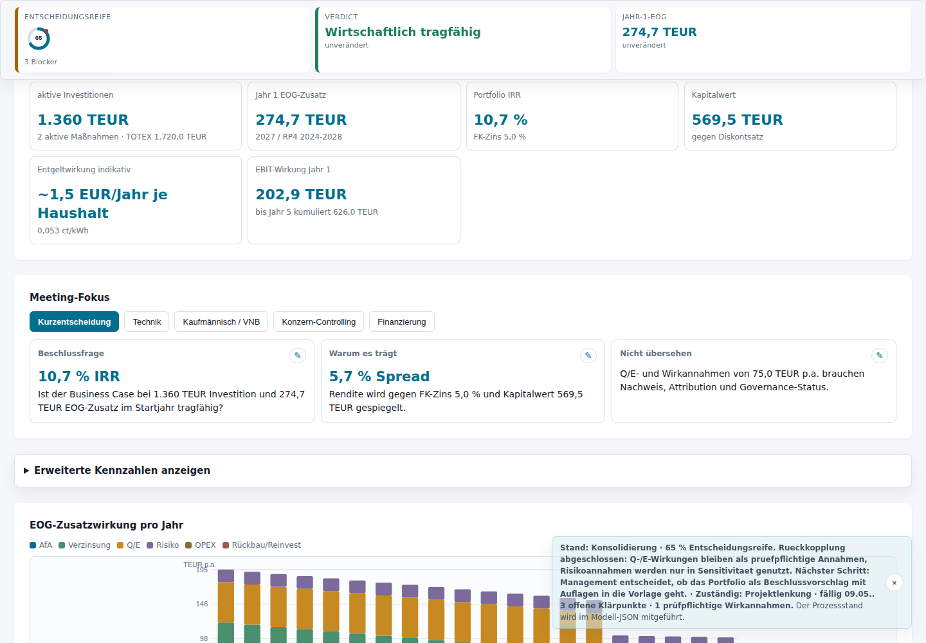Edit the Beschlussfrage card with pencil icon
This screenshot has width=926, height=643.
pyautogui.click(x=298, y=356)
